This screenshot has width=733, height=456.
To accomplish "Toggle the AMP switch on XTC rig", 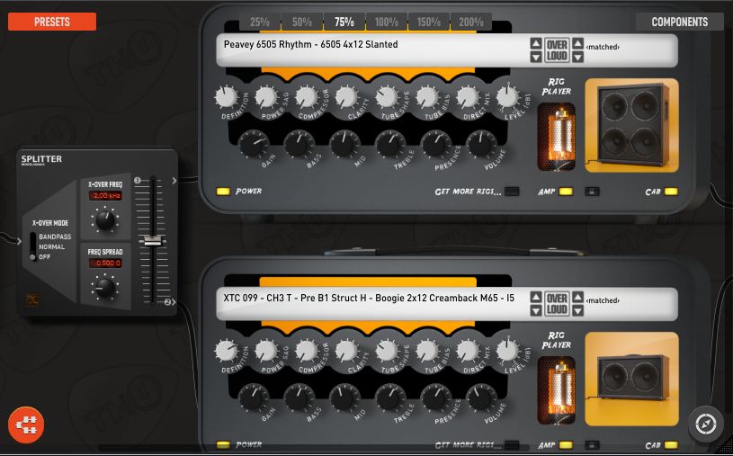I will tap(566, 445).
